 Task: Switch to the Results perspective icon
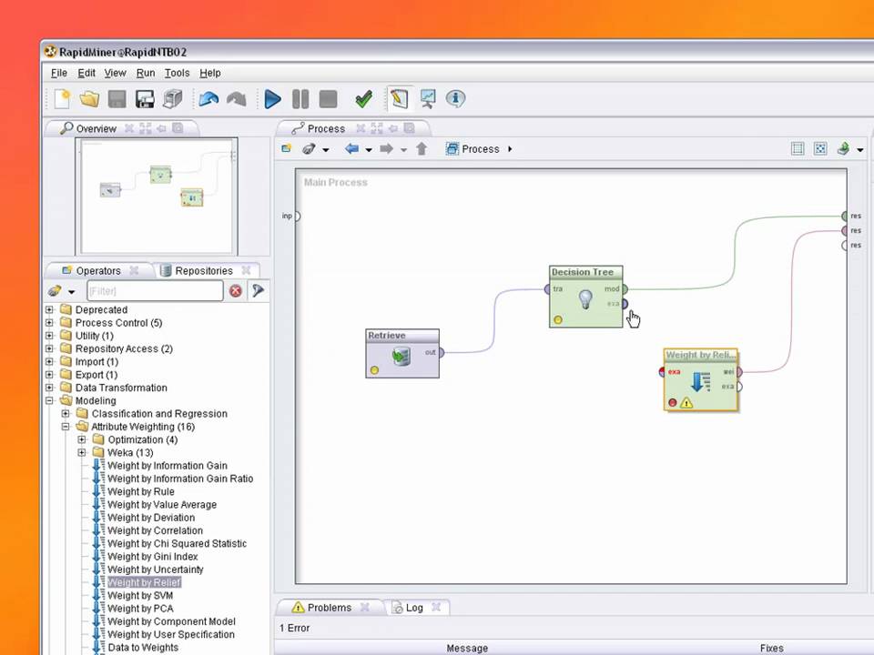tap(428, 99)
